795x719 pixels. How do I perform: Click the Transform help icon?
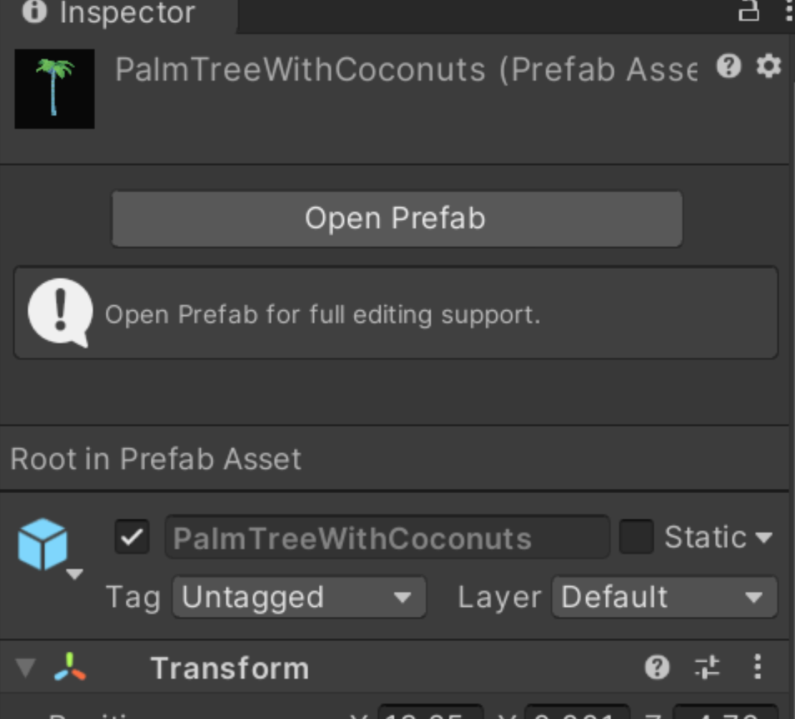tap(658, 668)
